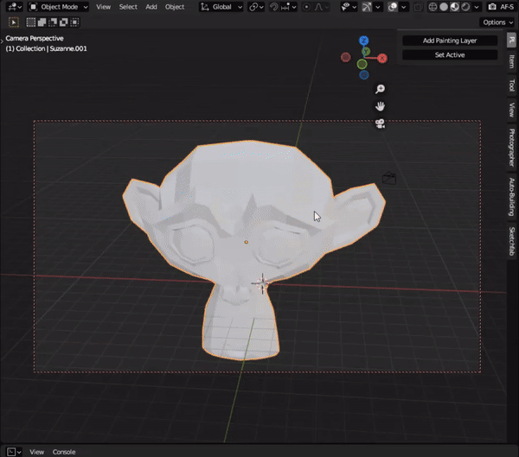Choose extend selection mode
This screenshot has width=519, height=457.
tap(42, 22)
